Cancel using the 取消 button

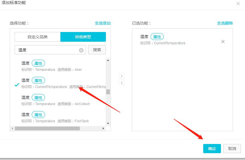tap(232, 149)
